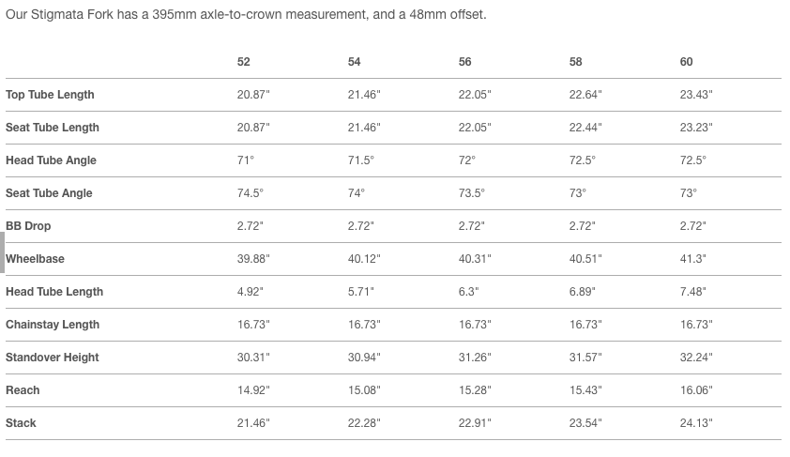Select the Top Tube Length row label
The width and height of the screenshot is (790, 457).
click(x=50, y=95)
